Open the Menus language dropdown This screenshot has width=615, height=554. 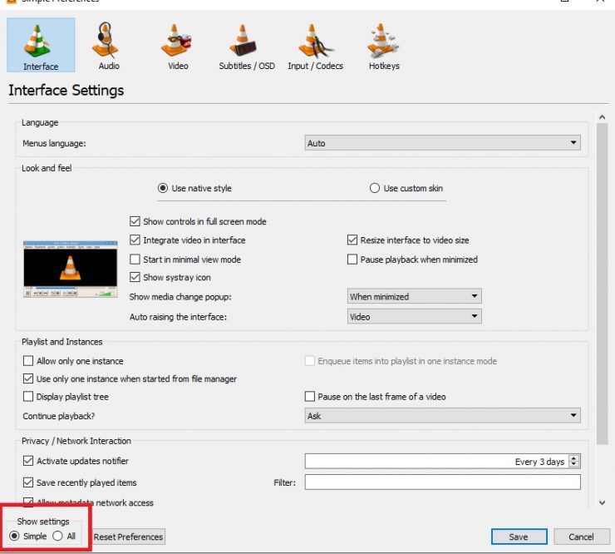tap(443, 143)
